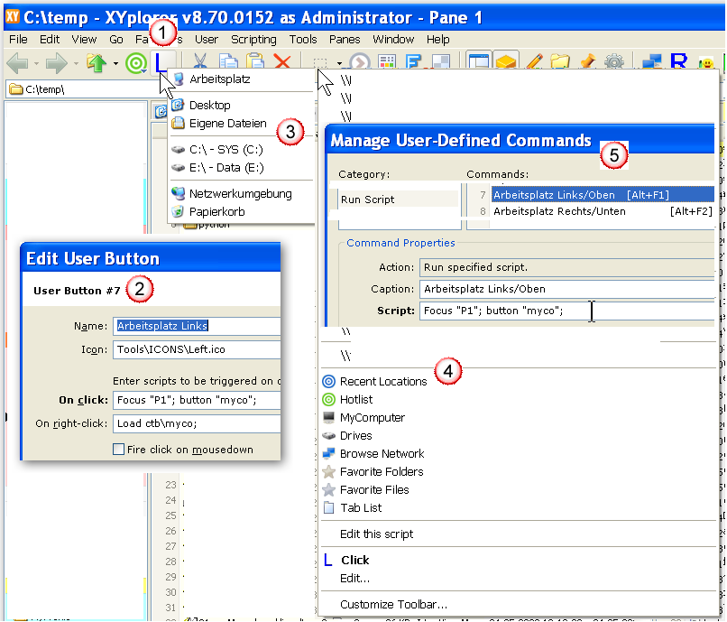Click the On right-click script field

197,423
